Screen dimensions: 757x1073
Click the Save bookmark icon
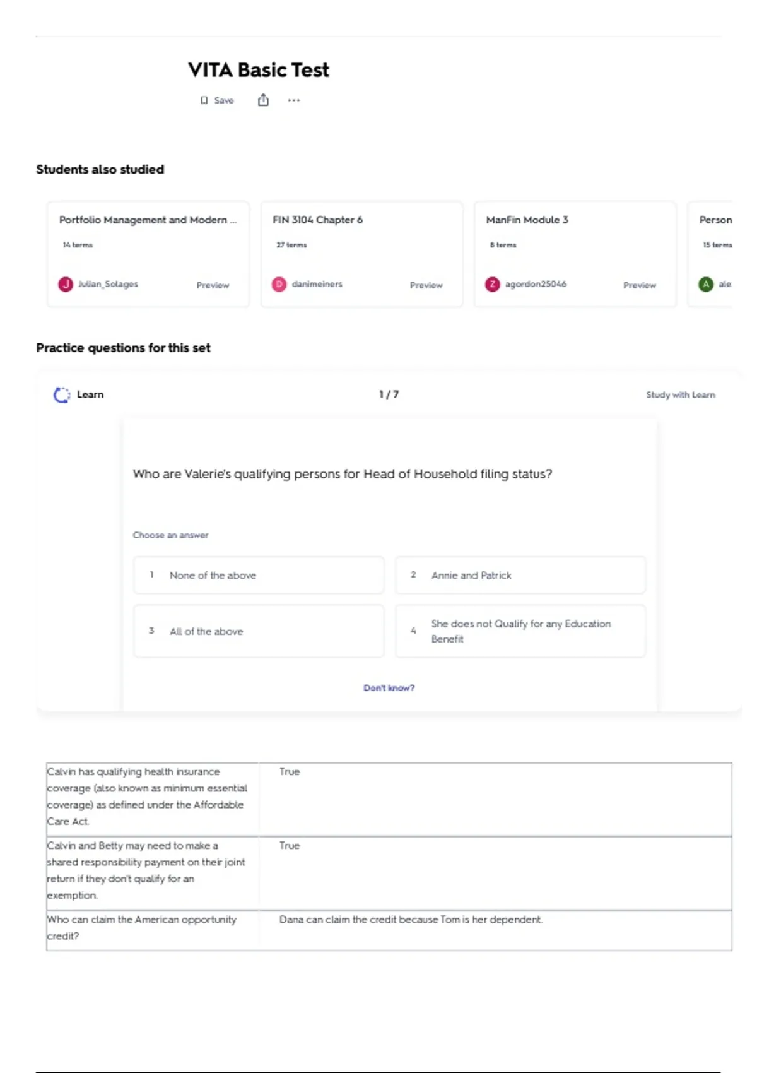204,100
